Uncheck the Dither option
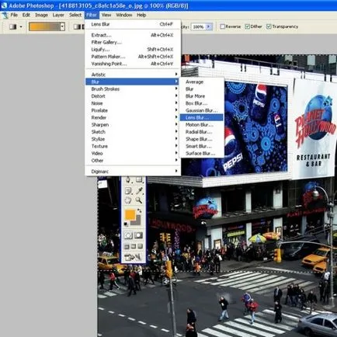Image resolution: width=337 pixels, height=337 pixels. (247, 26)
